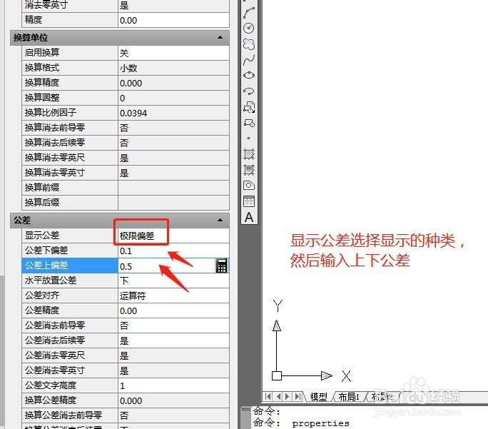The image size is (488, 429).
Task: Edit the 公差文字高度 value 1
Action: 173,385
